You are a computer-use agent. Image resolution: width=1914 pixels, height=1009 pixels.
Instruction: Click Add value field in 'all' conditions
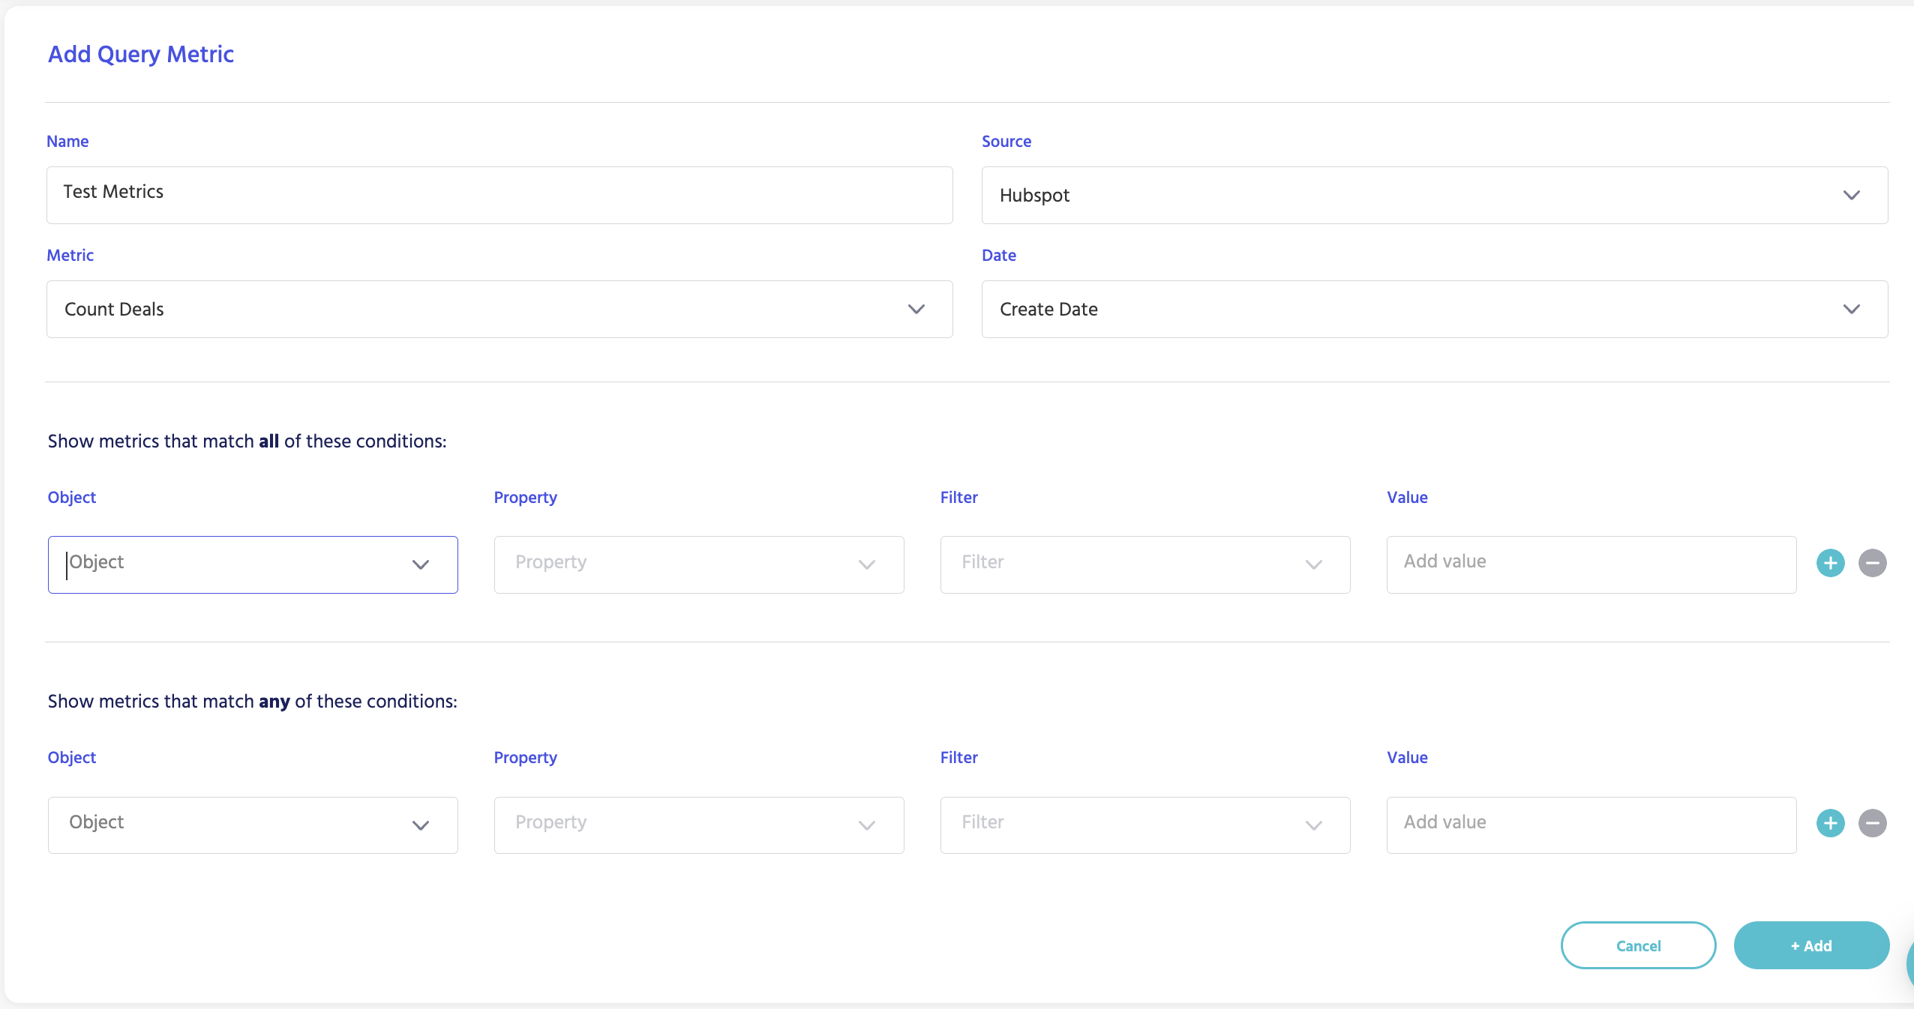(1590, 564)
